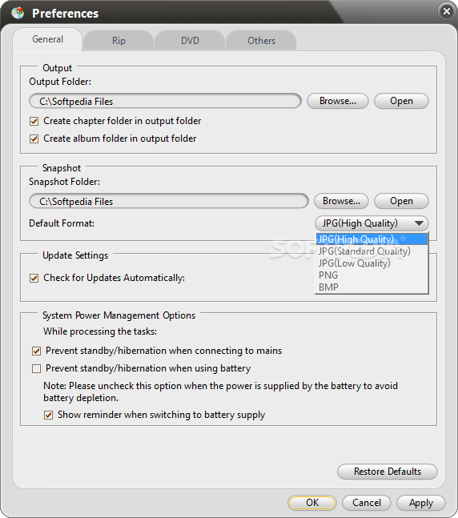Open the Rip tab
The image size is (458, 518).
[x=119, y=41]
